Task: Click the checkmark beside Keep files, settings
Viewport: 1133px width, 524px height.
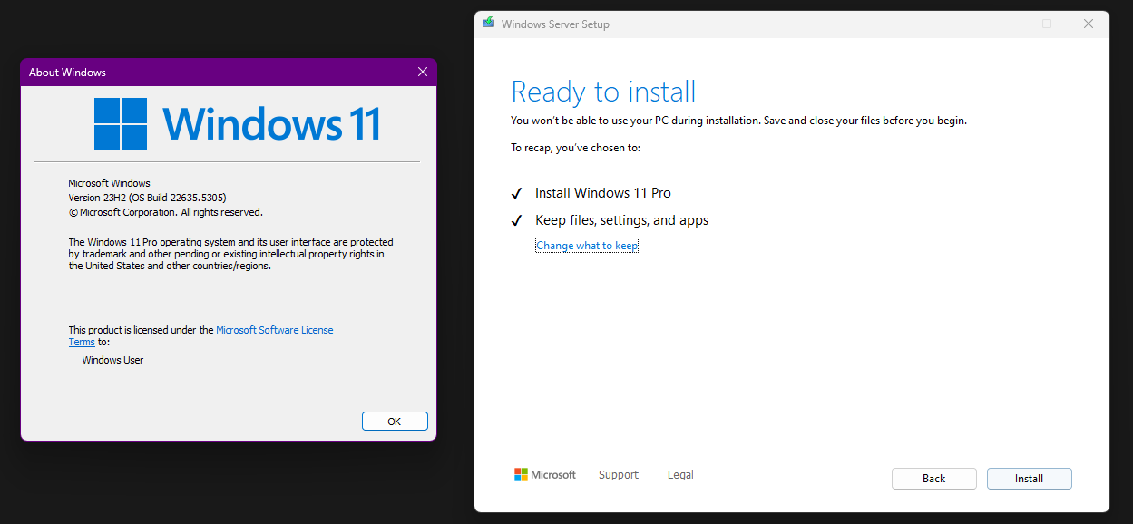Action: [516, 220]
